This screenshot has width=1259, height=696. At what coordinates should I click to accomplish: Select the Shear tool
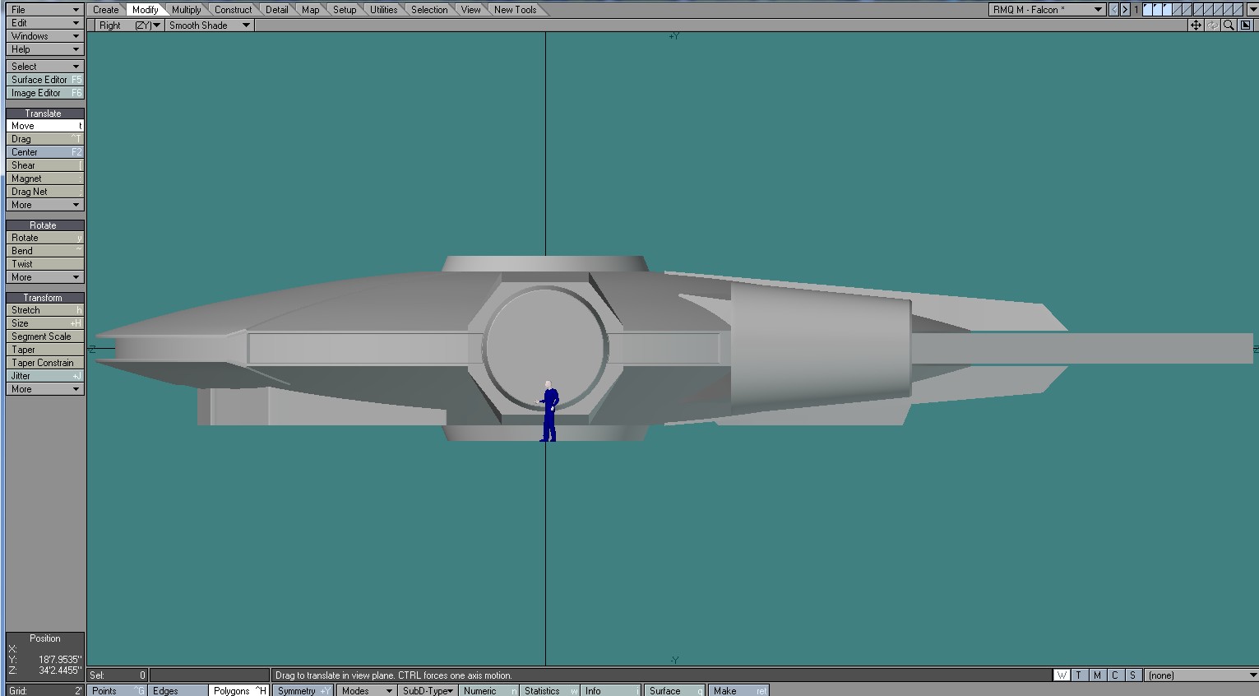tap(44, 165)
